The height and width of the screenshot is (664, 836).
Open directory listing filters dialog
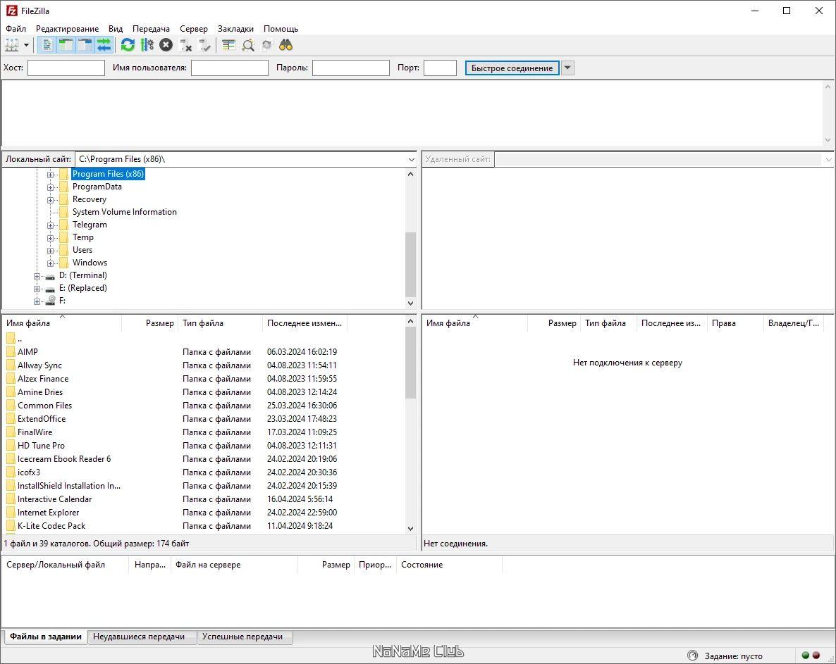point(228,45)
